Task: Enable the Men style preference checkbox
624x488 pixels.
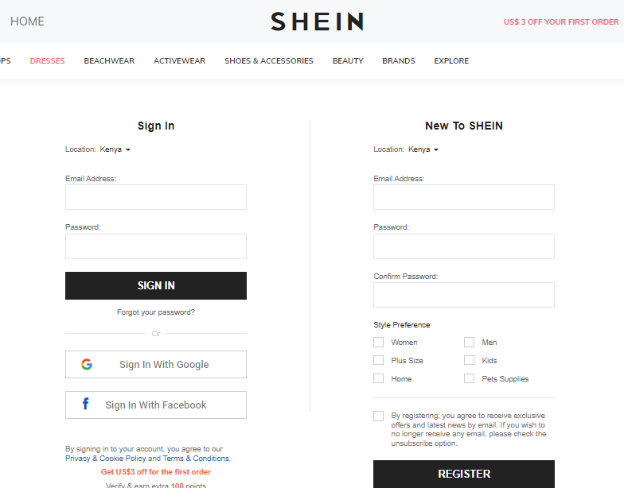Action: pos(470,343)
